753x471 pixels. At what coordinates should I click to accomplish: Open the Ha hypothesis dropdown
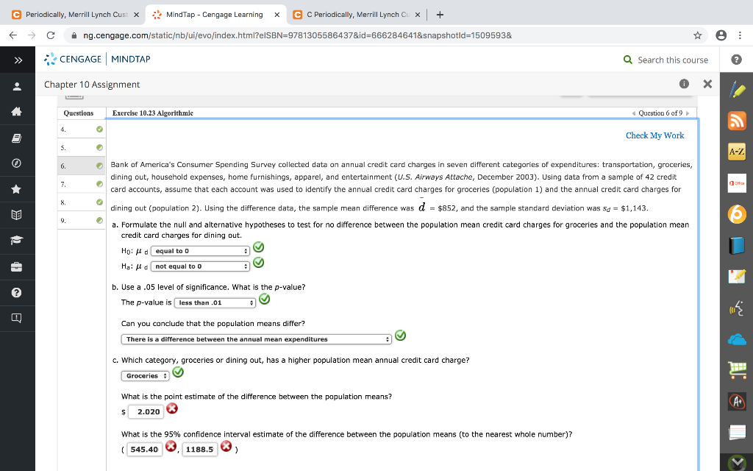coord(200,266)
